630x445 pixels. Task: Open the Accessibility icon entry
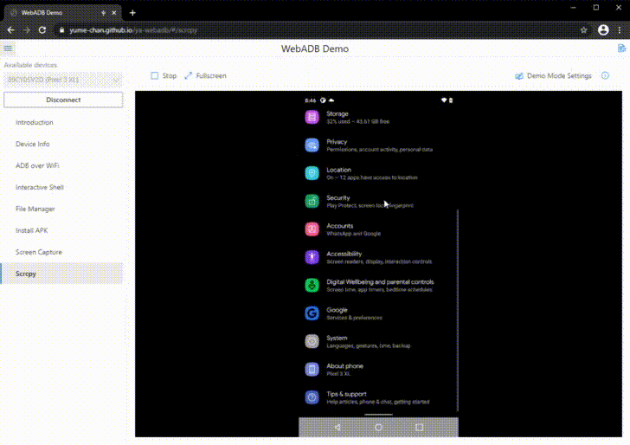pyautogui.click(x=312, y=257)
